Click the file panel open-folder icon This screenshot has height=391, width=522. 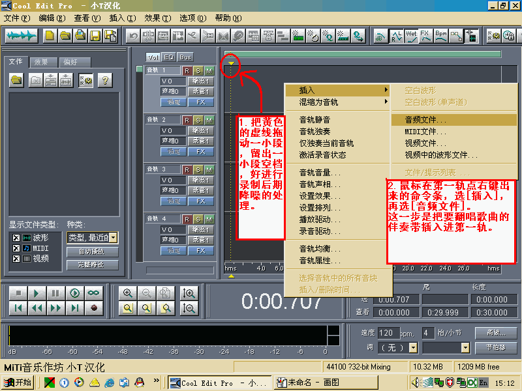click(17, 80)
